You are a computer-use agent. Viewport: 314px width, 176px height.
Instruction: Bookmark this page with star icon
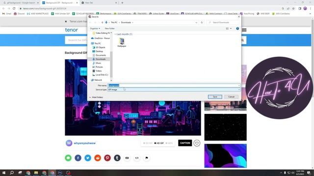[x=293, y=9]
